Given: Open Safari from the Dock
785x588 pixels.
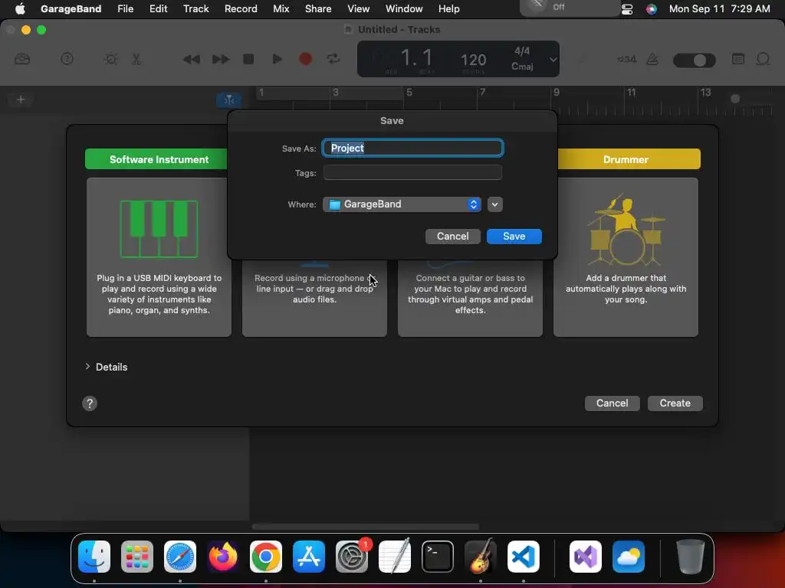Looking at the screenshot, I should point(180,557).
